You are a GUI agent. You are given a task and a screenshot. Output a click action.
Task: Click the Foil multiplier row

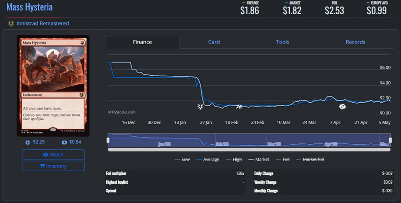(x=175, y=173)
